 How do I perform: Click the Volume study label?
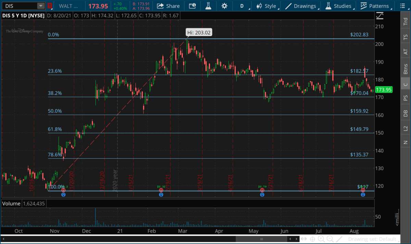[x=11, y=203]
